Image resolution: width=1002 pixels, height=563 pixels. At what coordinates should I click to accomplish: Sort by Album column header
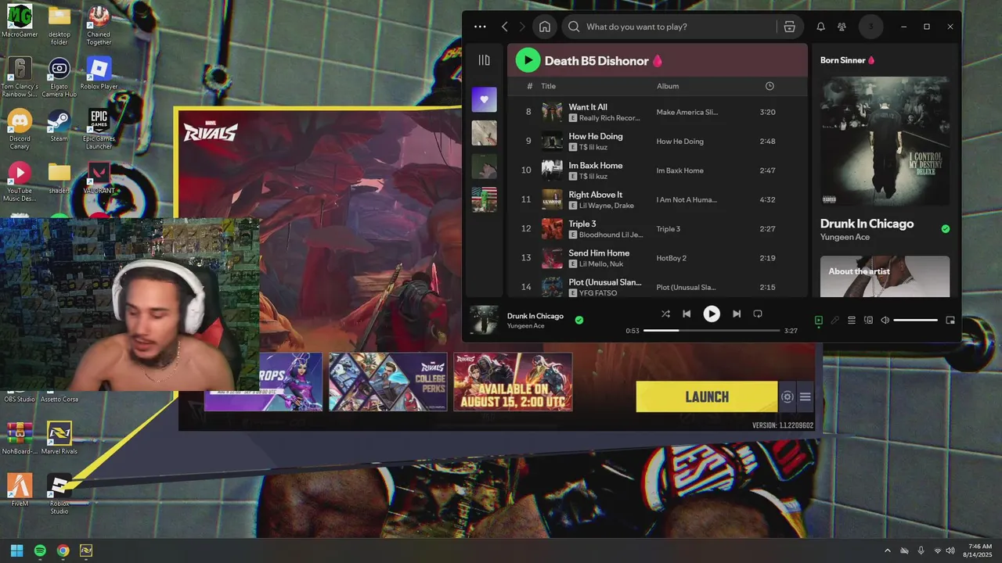click(x=668, y=86)
